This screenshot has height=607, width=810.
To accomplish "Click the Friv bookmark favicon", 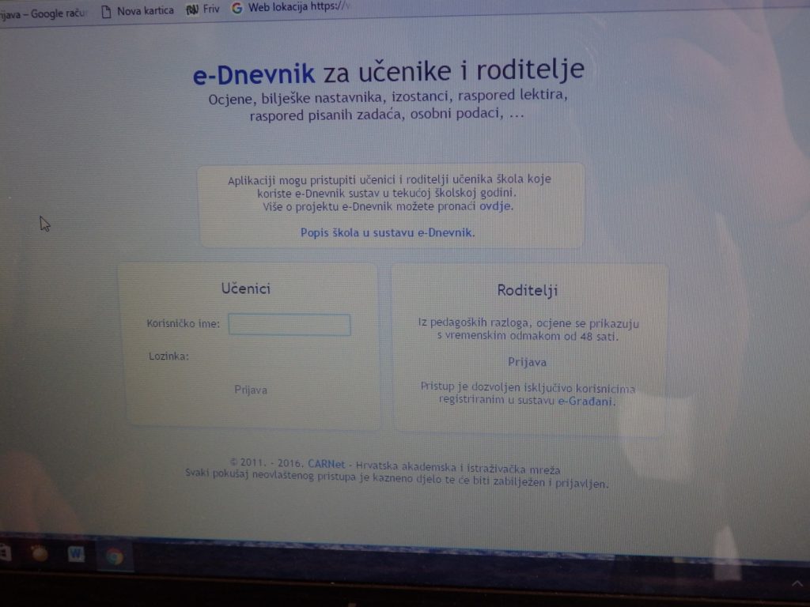I will [192, 9].
